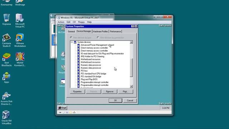Click the 3:24 PM guest taskbar clock

click(x=166, y=108)
